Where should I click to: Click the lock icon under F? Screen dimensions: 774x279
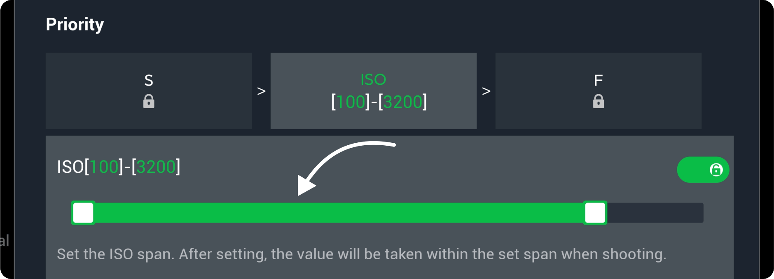[598, 101]
